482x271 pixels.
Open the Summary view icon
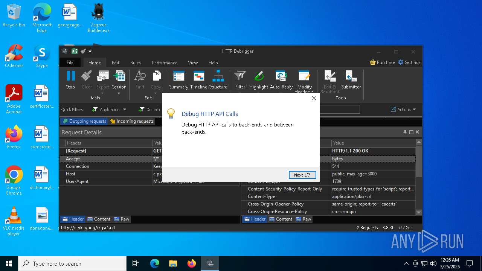[178, 76]
